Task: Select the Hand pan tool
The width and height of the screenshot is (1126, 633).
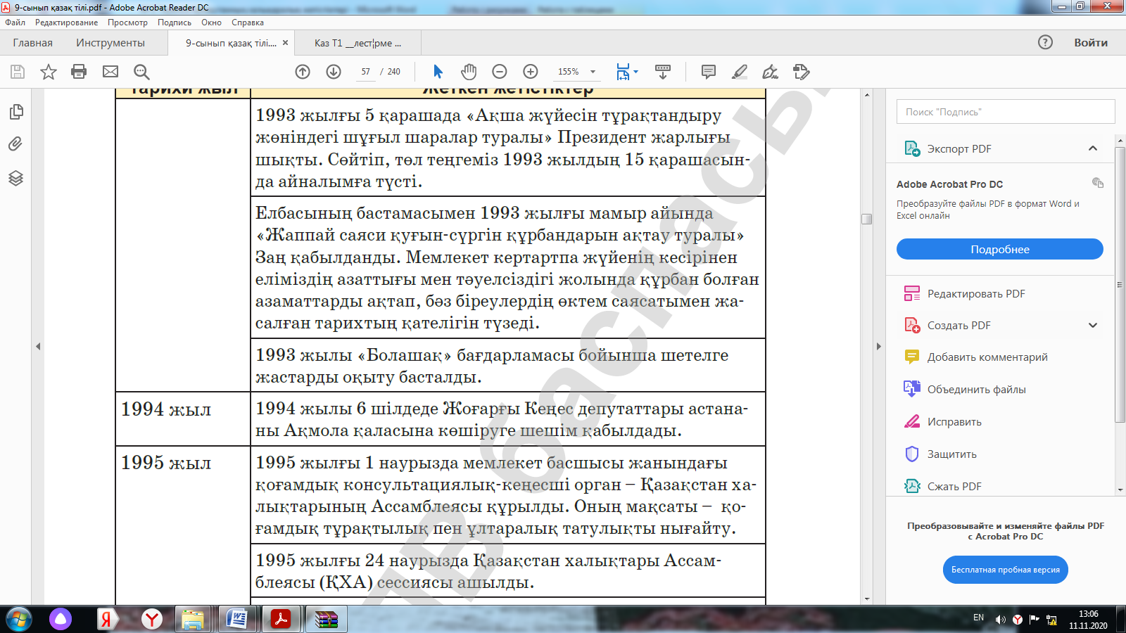Action: pyautogui.click(x=469, y=72)
